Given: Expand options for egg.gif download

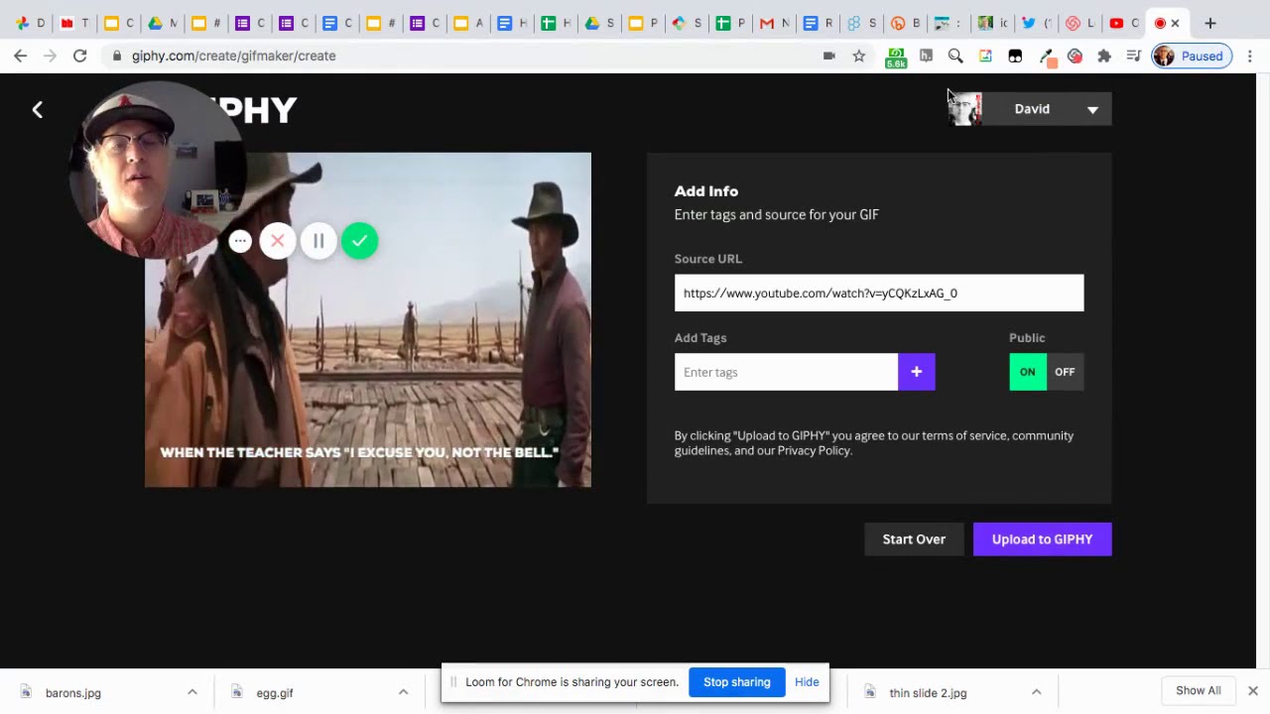Looking at the screenshot, I should 403,692.
